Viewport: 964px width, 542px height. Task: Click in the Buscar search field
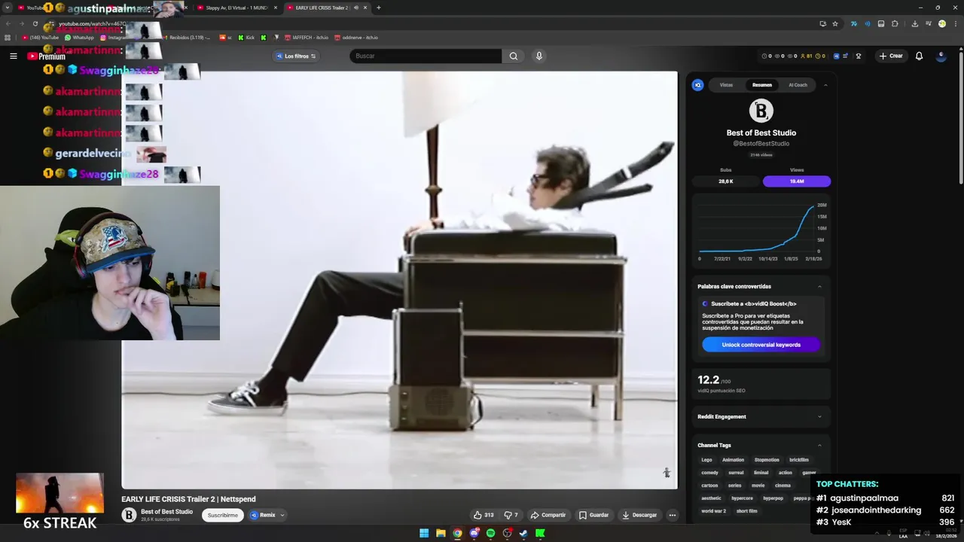pyautogui.click(x=426, y=56)
